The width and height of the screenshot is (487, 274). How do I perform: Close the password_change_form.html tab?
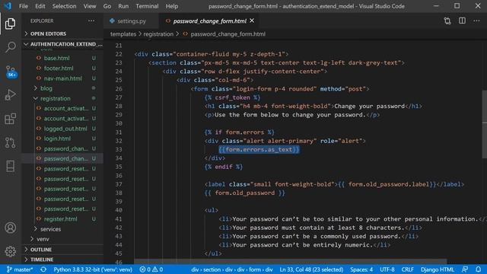tap(252, 21)
